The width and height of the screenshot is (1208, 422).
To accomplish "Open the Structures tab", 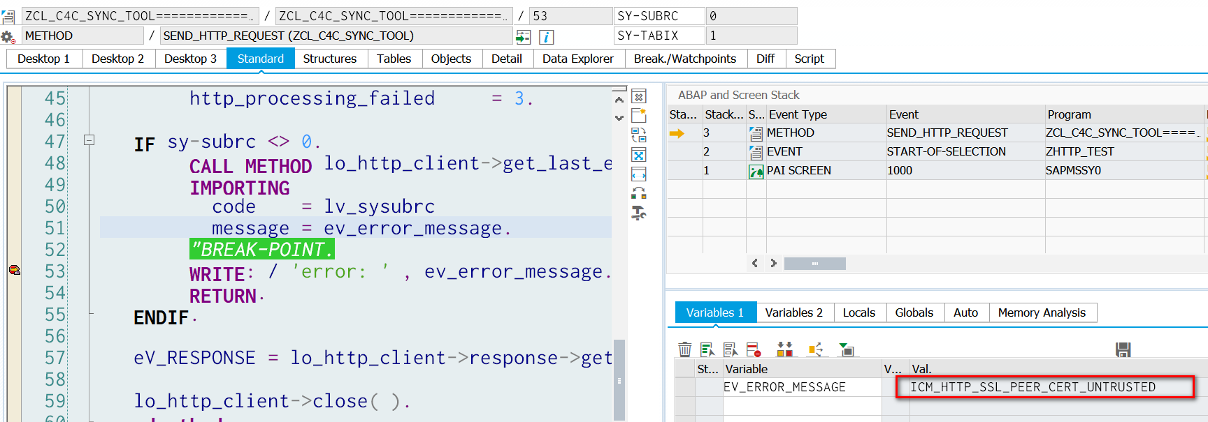I will 330,59.
